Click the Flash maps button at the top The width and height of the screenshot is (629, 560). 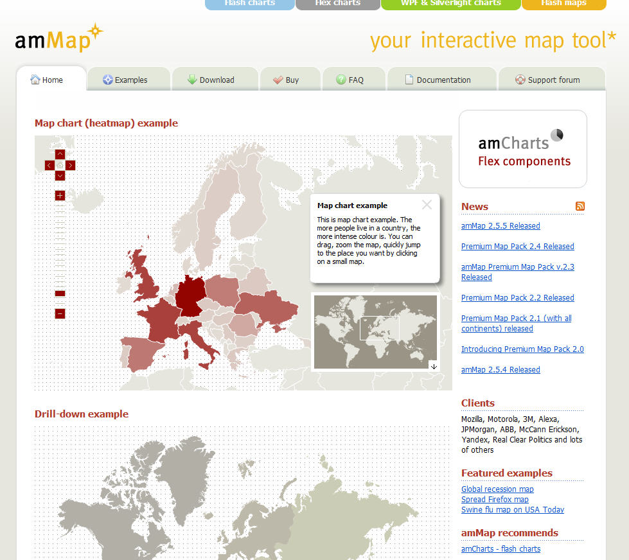click(x=563, y=4)
